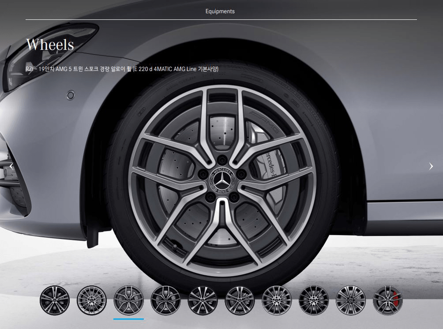Select the wheel thumbnail with red brake caliper

coord(387,300)
